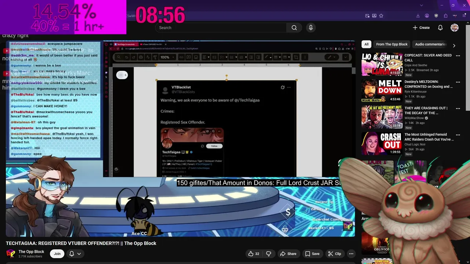Click the Follow button in embedded tweet
Viewport: 470px width, 264px height.
214,146
